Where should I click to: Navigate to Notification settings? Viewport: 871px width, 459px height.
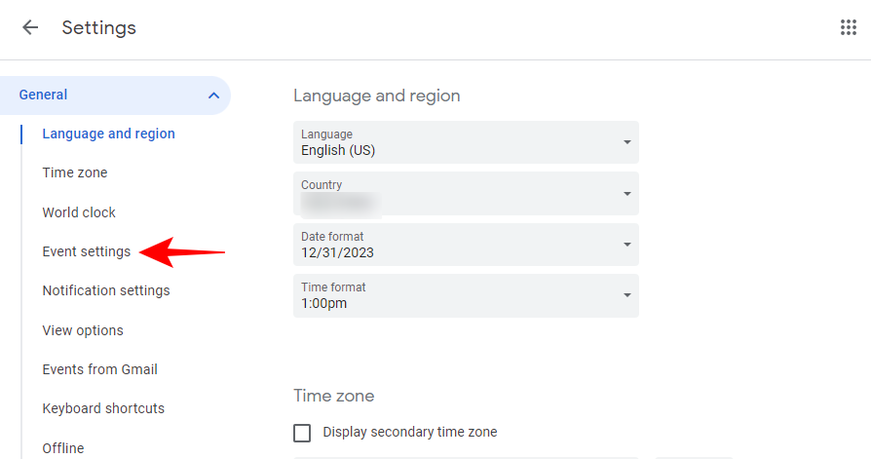106,290
